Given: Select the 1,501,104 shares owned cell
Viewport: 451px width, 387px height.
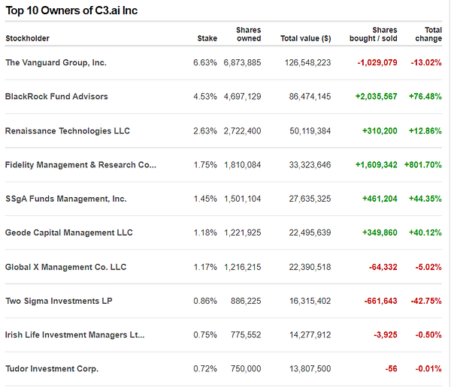Looking at the screenshot, I should point(243,199).
